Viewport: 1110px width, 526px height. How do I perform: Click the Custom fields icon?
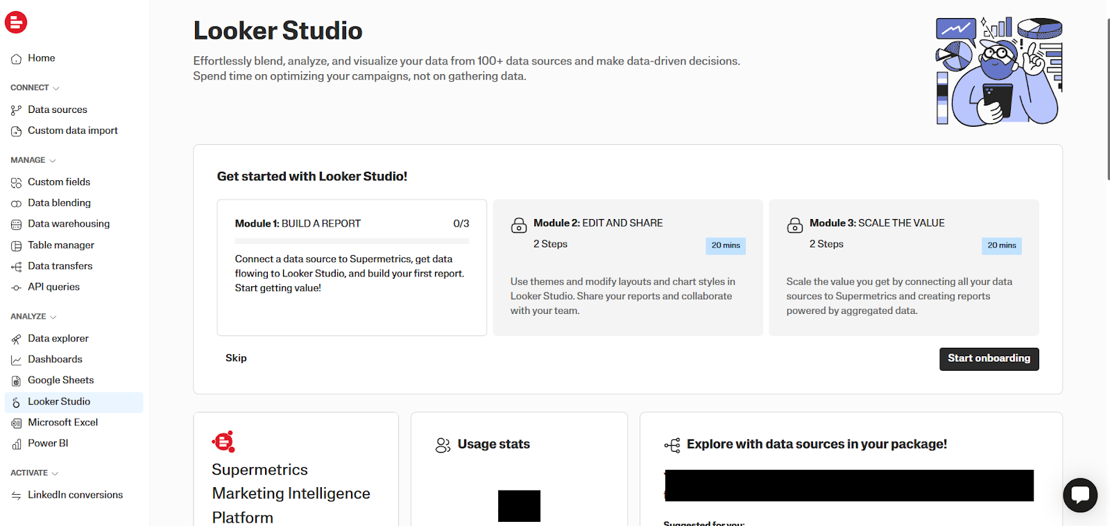tap(16, 182)
